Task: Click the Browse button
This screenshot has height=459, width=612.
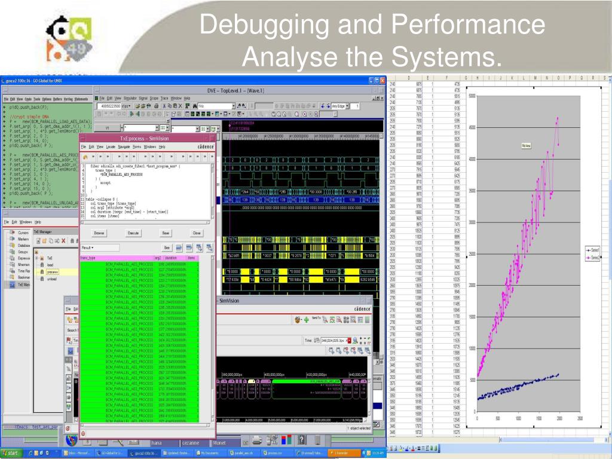Action: (99, 233)
